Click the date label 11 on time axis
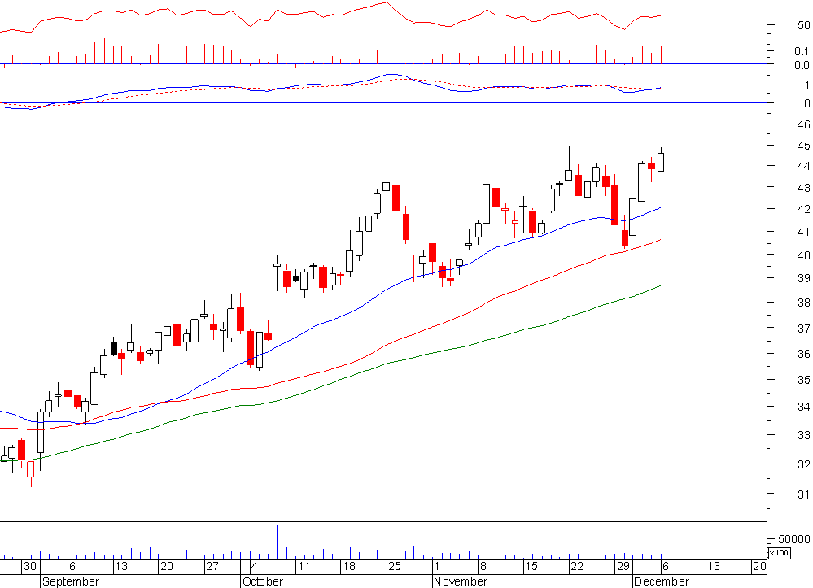Screen dimensions: 813x588 (x=304, y=566)
